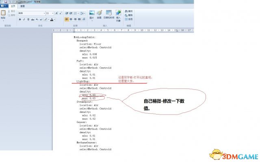Image resolution: width=260 pixels, height=162 pixels.
Task: Open the WordPad application menu button
Action: 4,6
